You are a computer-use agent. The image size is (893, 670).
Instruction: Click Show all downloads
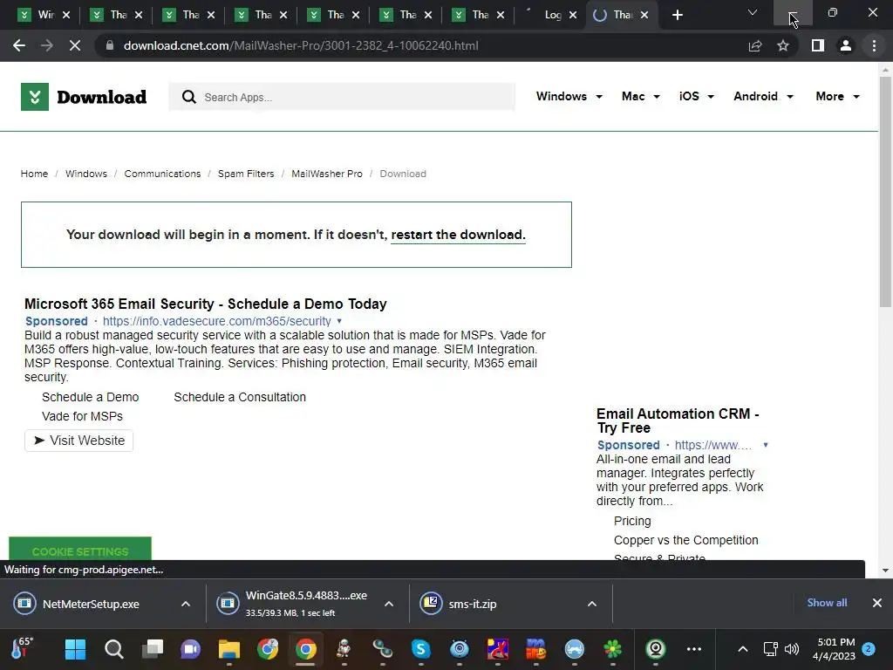(x=827, y=603)
